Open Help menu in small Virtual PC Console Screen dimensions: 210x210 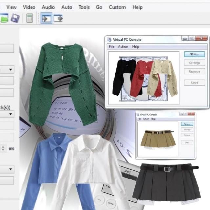(153, 119)
